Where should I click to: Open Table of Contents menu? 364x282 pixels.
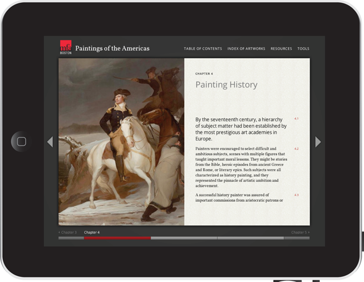[x=203, y=49]
